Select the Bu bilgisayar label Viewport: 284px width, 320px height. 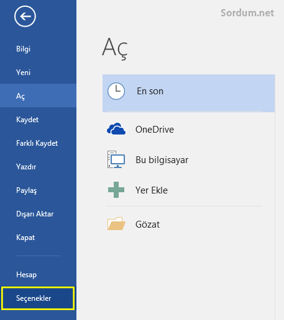(x=162, y=160)
